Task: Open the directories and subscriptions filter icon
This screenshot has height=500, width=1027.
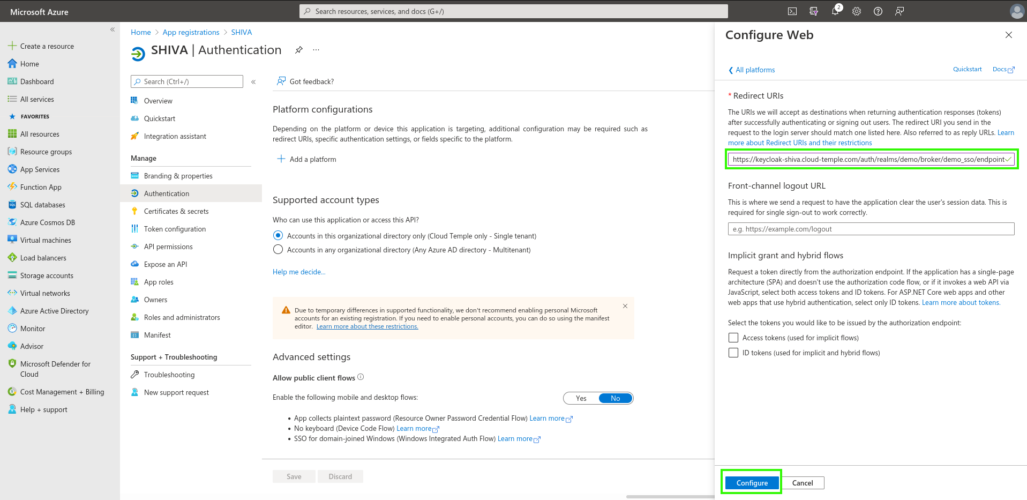Action: (x=814, y=11)
